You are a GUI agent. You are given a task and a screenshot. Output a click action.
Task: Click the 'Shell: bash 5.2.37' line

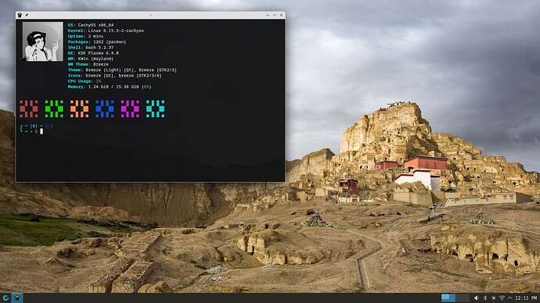[x=91, y=48]
